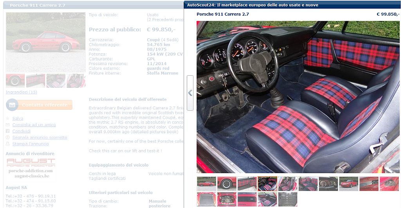Image resolution: width=401 pixels, height=208 pixels.
Task: Click Segnala annuncio scorretto link
Action: [x=40, y=137]
